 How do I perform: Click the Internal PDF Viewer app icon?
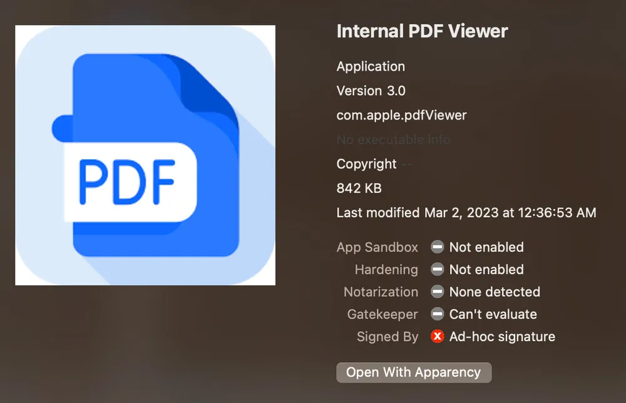click(145, 155)
